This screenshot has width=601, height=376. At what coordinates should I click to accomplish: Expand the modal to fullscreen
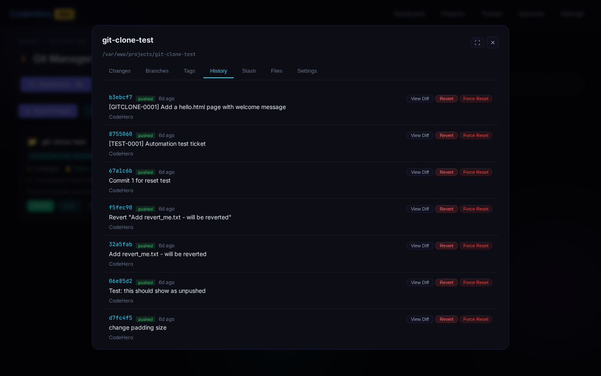pos(477,43)
